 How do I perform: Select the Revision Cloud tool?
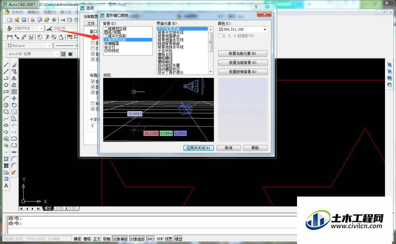click(6, 112)
